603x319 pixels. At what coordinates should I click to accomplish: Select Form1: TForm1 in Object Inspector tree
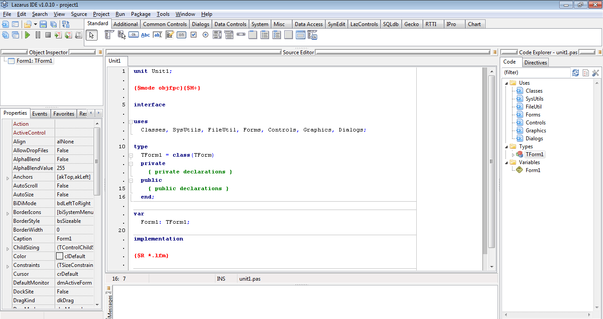point(35,61)
